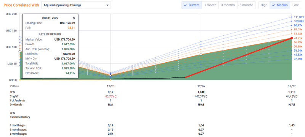Select the Current estimate toggle
Screen dimensions: 305x137
point(192,5)
